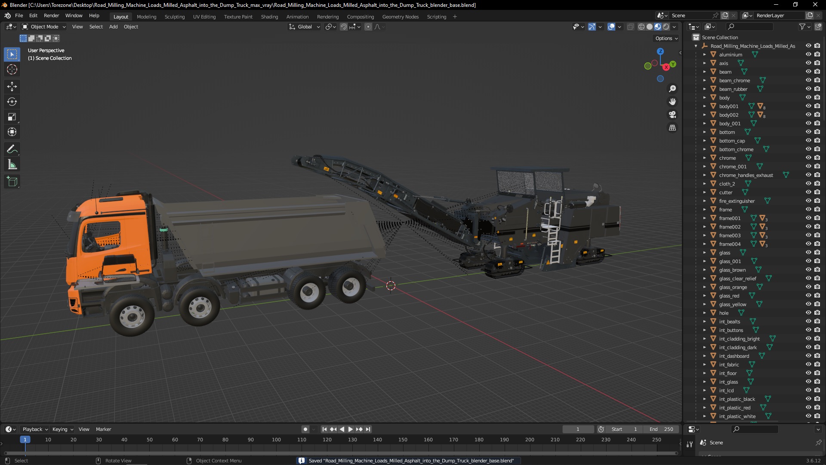Expand the body001 object
The height and width of the screenshot is (465, 826).
[704, 106]
